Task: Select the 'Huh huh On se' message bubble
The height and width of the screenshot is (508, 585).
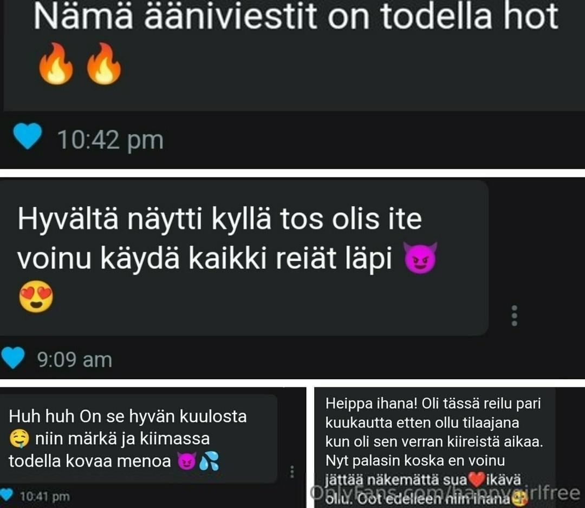Action: 139,439
